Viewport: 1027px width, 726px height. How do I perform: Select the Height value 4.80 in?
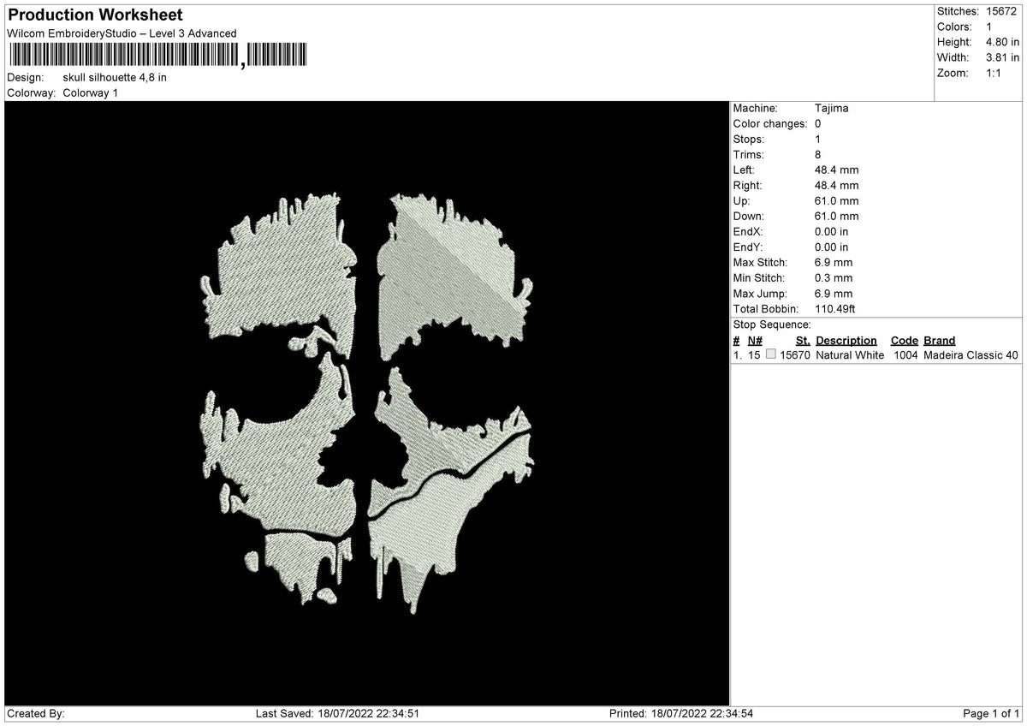pyautogui.click(x=1003, y=42)
